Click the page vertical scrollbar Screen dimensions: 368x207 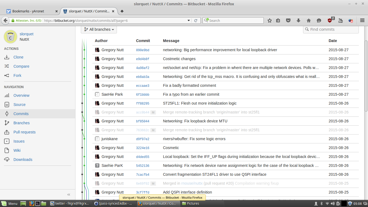pos(366,75)
